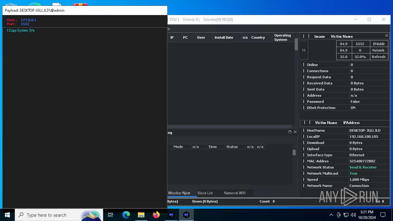
Task: Close the log panel with X icon
Action: click(x=295, y=132)
